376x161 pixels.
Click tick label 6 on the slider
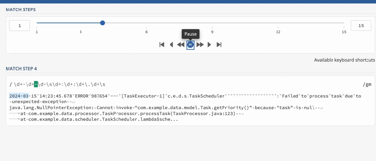[146, 32]
